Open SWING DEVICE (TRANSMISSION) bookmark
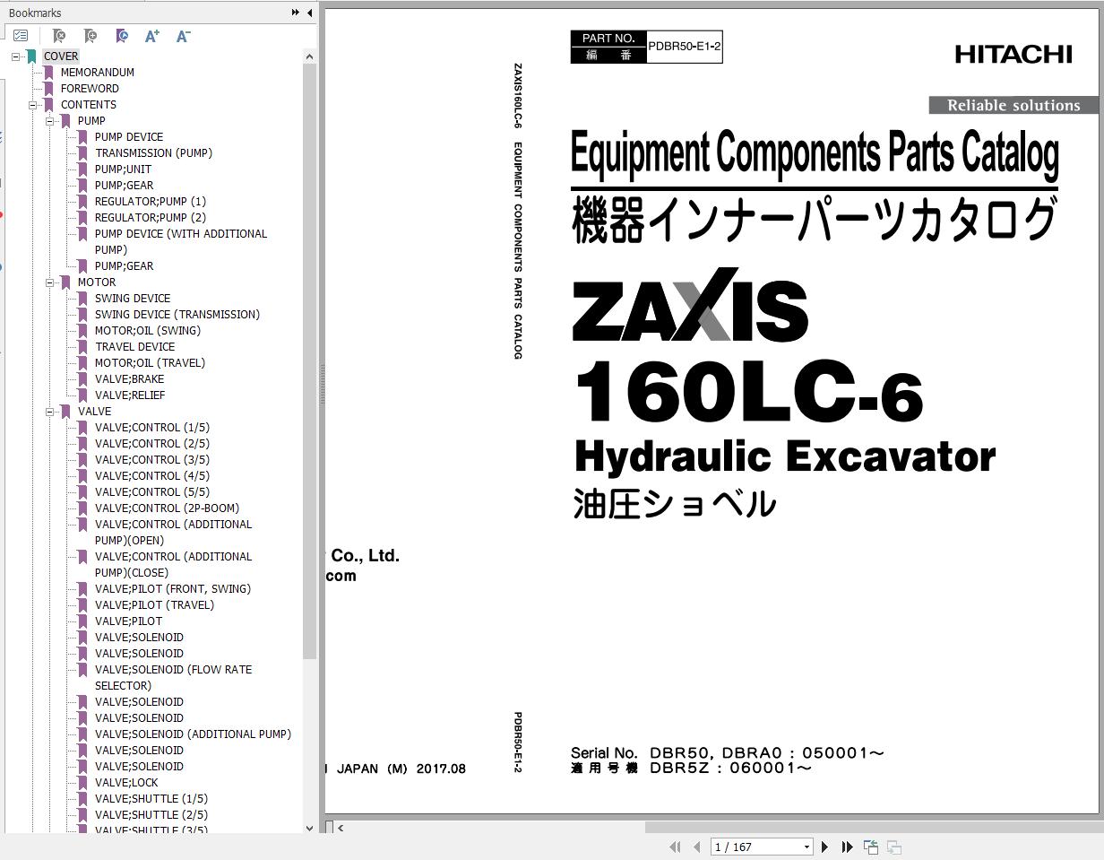Image resolution: width=1104 pixels, height=860 pixels. point(177,315)
